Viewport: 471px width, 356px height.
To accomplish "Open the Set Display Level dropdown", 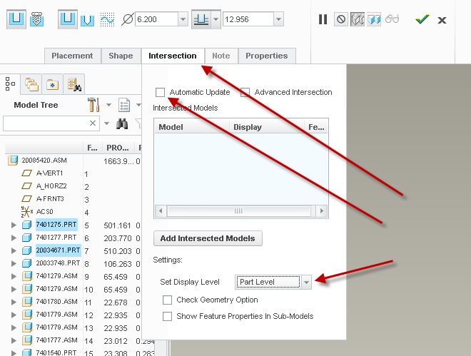I will pos(306,282).
